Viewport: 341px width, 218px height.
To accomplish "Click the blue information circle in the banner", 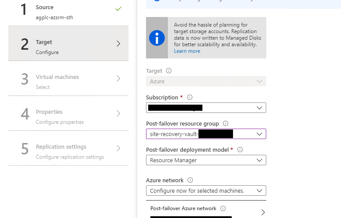I will click(157, 38).
